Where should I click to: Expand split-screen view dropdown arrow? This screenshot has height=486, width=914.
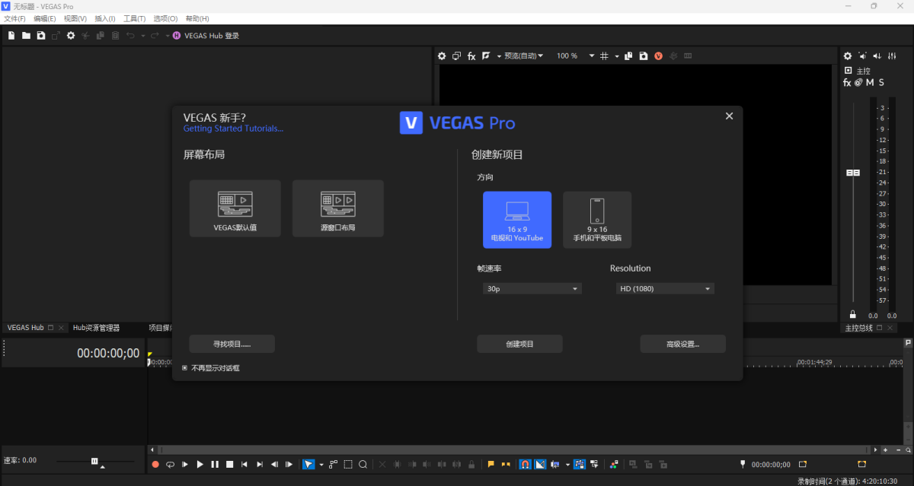pyautogui.click(x=499, y=56)
